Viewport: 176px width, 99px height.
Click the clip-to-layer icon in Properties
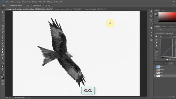[x=167, y=60]
